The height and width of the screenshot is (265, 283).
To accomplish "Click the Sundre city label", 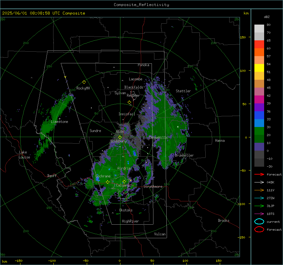I will pyautogui.click(x=95, y=130).
